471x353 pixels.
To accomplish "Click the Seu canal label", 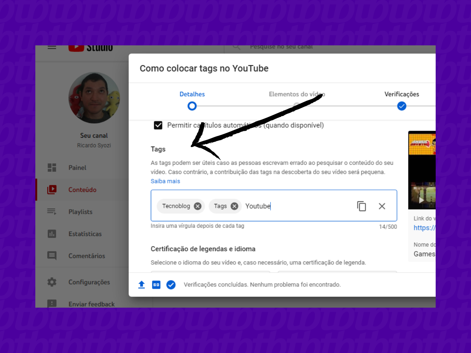I will [x=94, y=135].
